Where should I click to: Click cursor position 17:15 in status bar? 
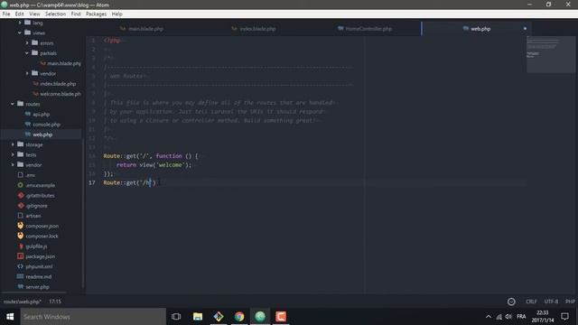[55, 302]
